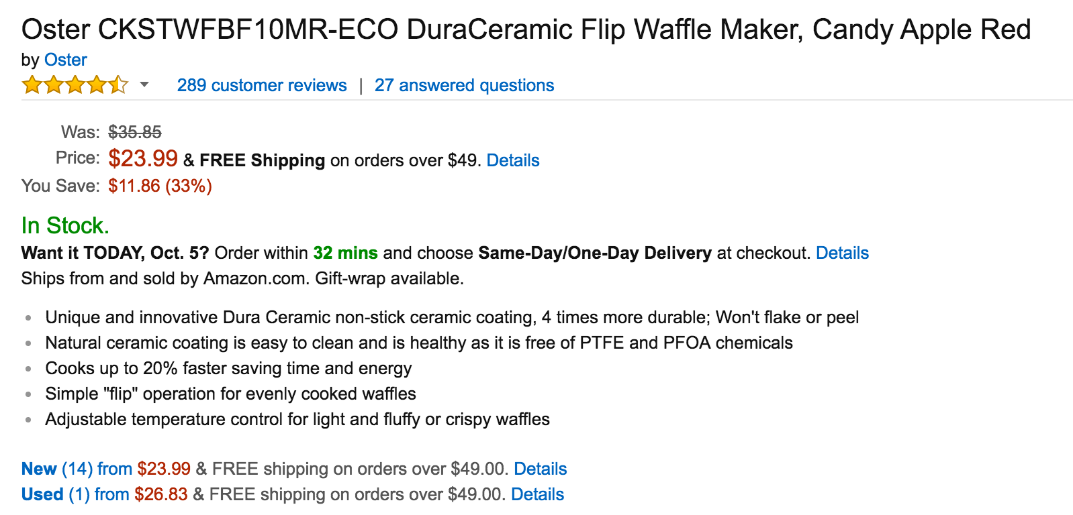This screenshot has width=1073, height=515.
Task: Open Details link for Same-Day Delivery
Action: tap(842, 253)
